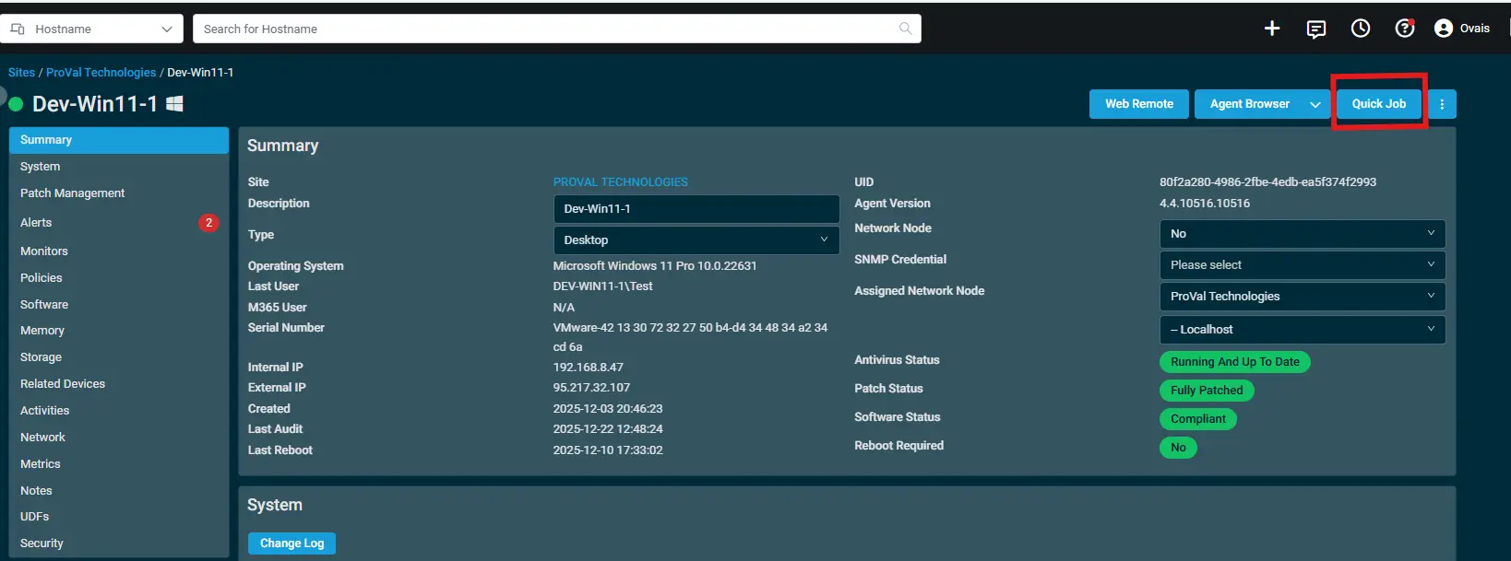Go to the Security sidebar section

pos(42,543)
